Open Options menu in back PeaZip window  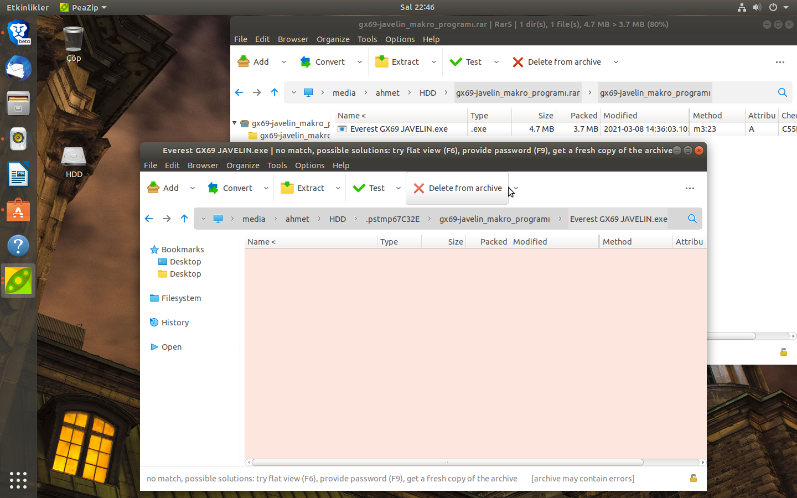tap(400, 39)
